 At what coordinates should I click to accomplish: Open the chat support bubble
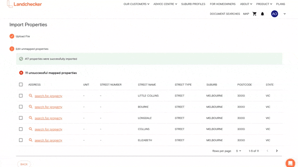pyautogui.click(x=290, y=163)
